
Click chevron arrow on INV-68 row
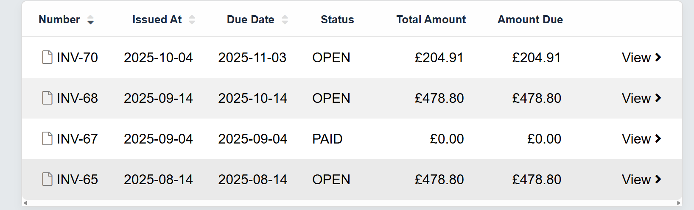click(658, 98)
